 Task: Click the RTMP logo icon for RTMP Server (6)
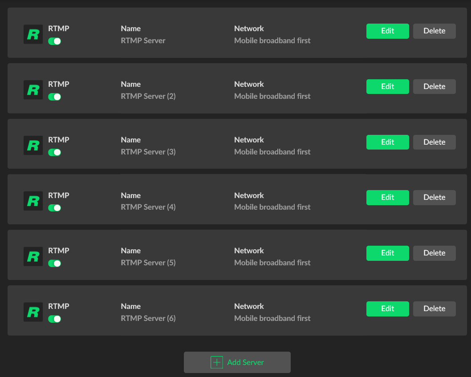tap(33, 312)
